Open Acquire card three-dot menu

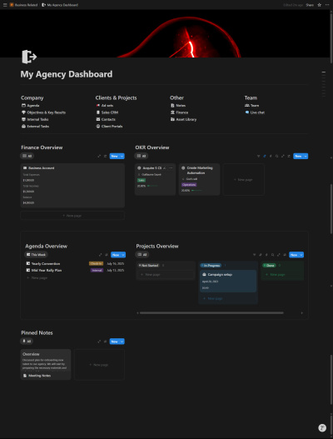(x=171, y=168)
